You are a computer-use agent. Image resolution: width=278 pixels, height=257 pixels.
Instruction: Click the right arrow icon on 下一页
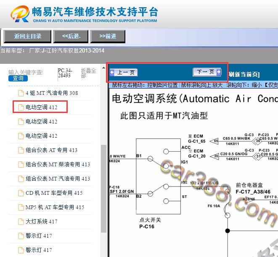pyautogui.click(x=219, y=72)
